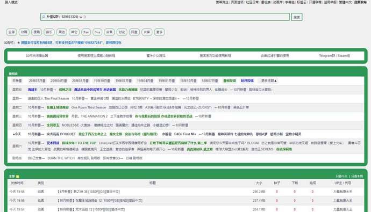This screenshot has height=212, width=371.
Task: Select the 讨论 category pill
Action: (122, 32)
